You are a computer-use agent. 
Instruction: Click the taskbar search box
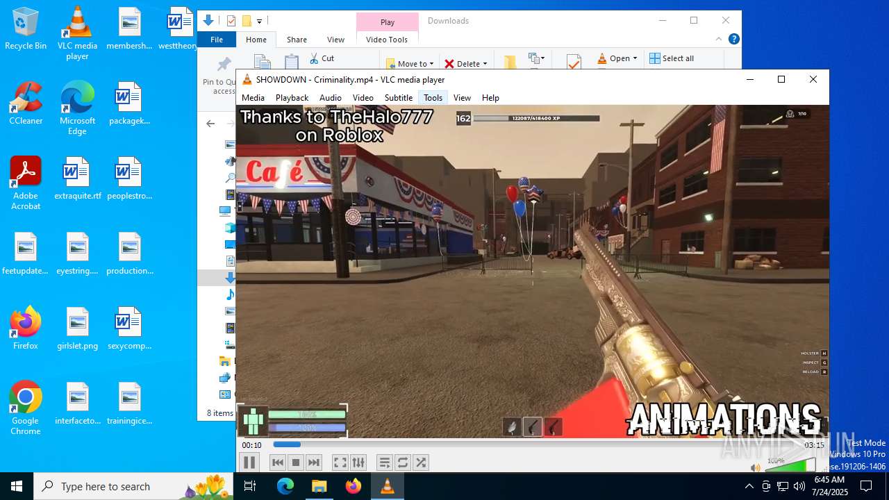tap(133, 486)
